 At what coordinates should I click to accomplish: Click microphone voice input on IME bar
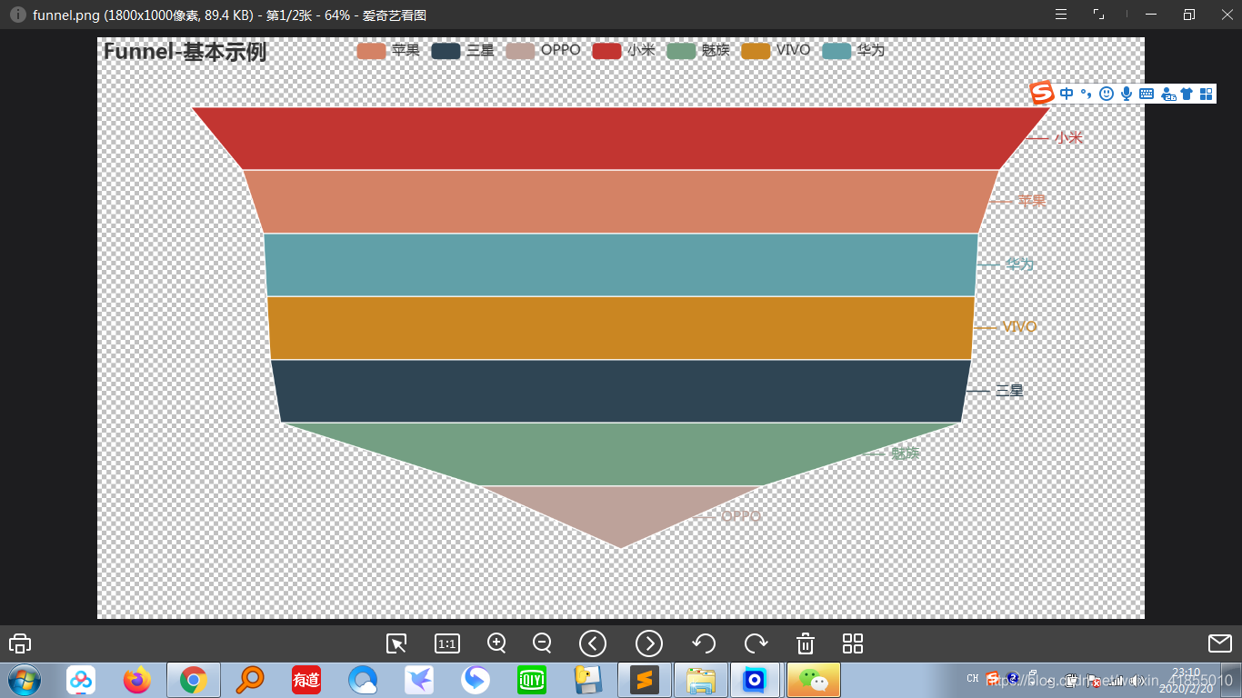click(1127, 94)
